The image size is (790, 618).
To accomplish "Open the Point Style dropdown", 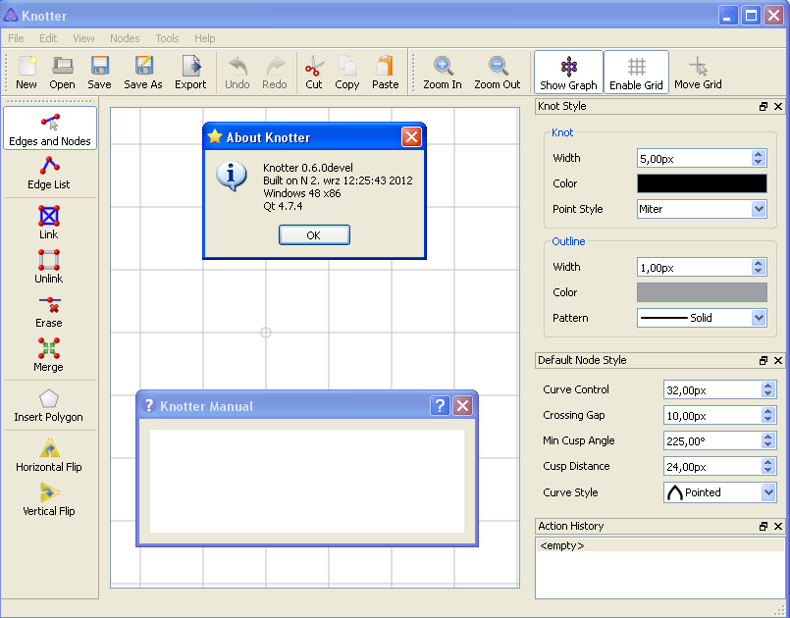I will click(x=702, y=209).
